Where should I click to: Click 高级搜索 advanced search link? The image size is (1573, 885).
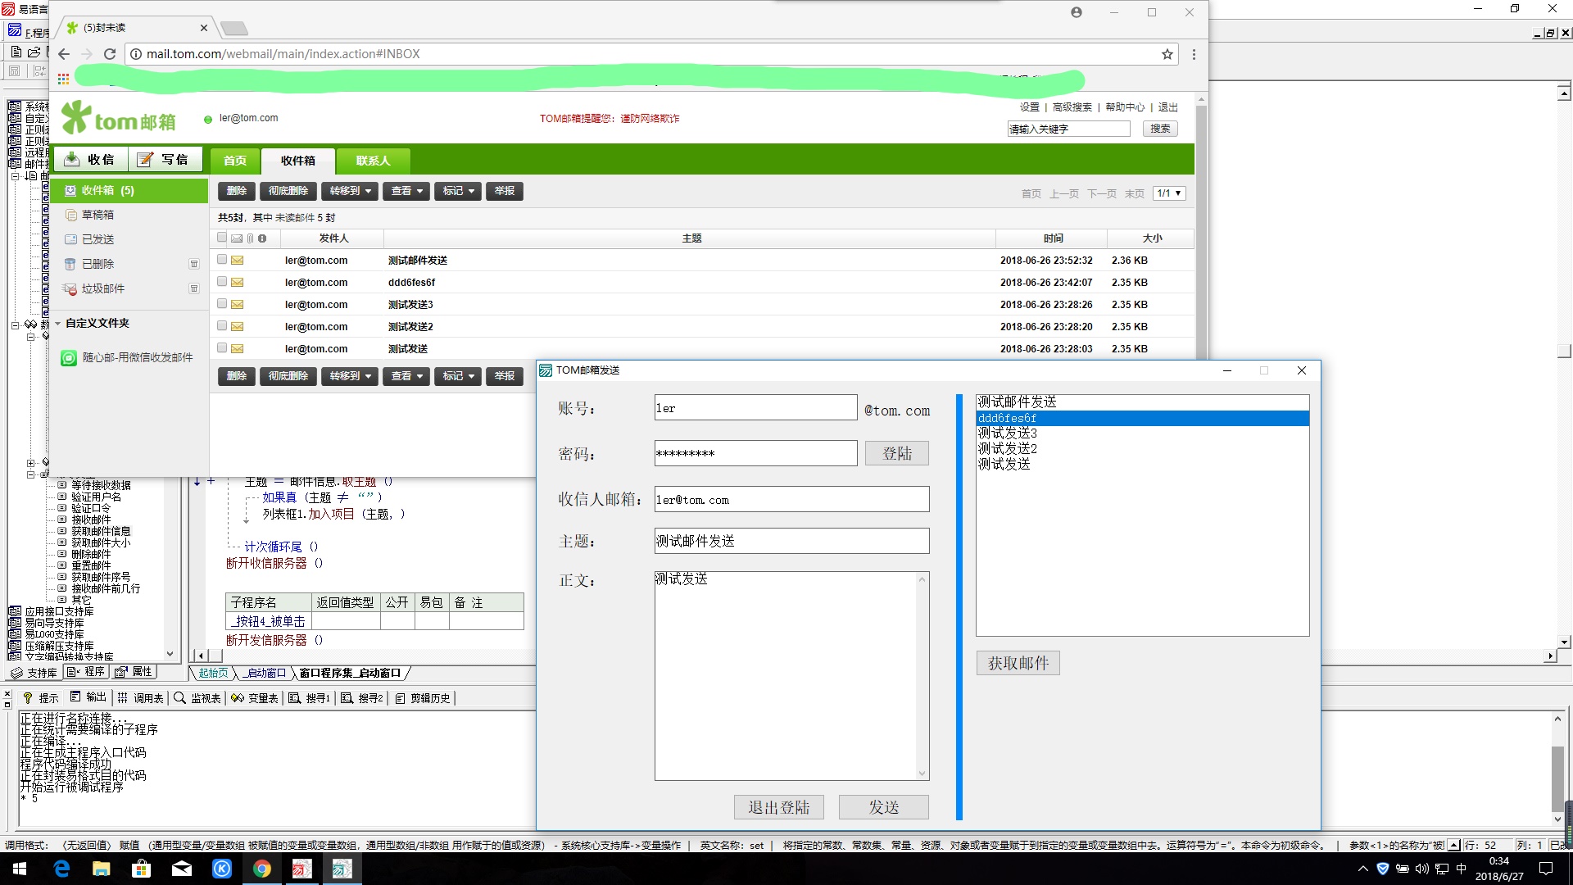tap(1072, 107)
